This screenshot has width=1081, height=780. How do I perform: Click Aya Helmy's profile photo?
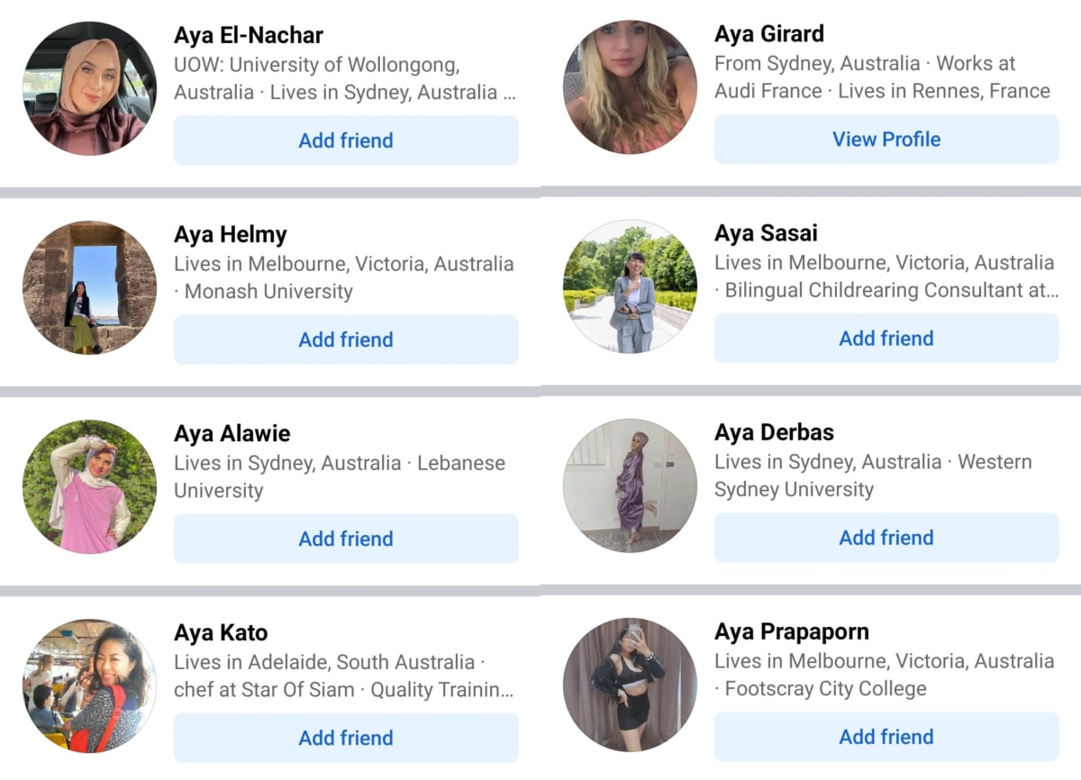89,287
